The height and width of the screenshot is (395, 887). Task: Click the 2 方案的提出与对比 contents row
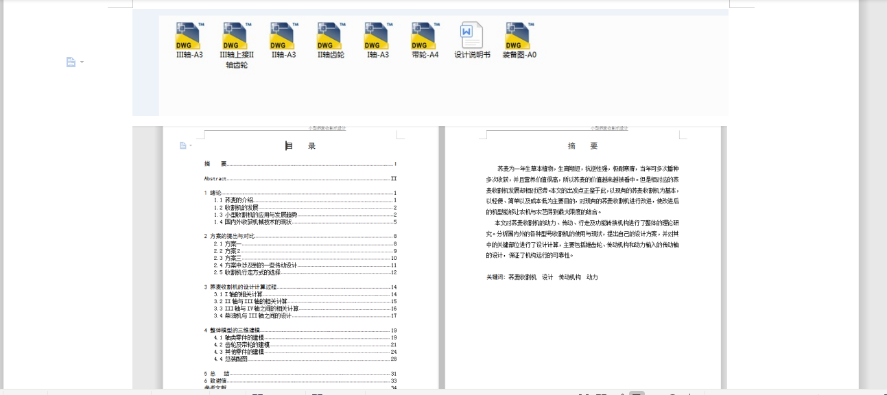(x=300, y=236)
